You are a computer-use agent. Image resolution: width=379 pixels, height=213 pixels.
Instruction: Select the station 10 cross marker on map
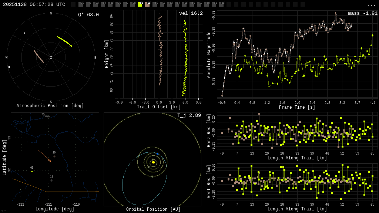(x=54, y=156)
